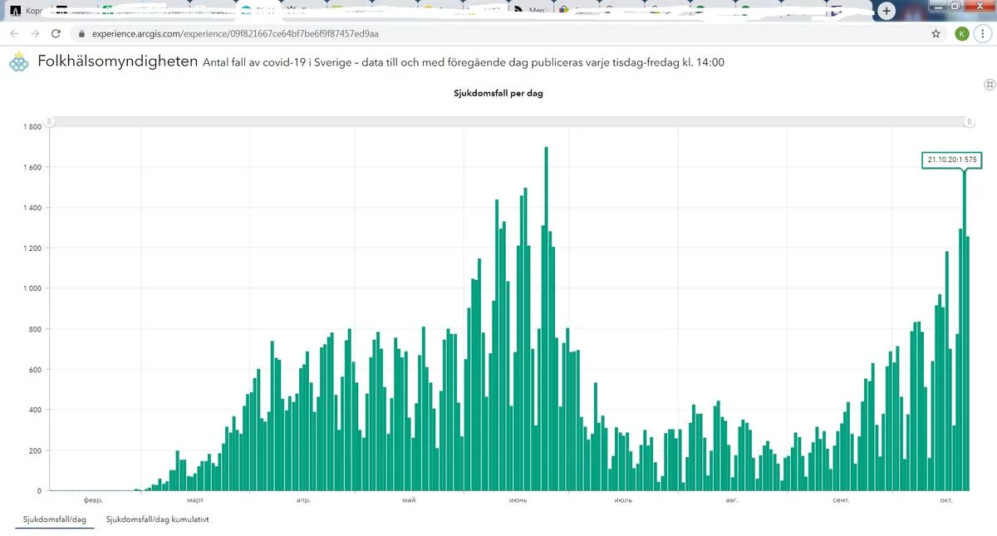Open a new browser tab
Viewport: 997px width, 536px height.
[x=886, y=11]
